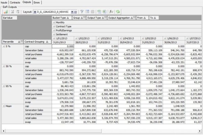Sort by the Bucket Type field header

point(62,18)
